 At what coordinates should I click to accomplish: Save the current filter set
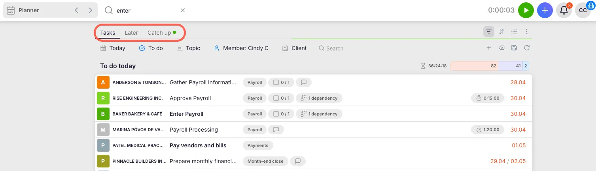click(x=514, y=48)
